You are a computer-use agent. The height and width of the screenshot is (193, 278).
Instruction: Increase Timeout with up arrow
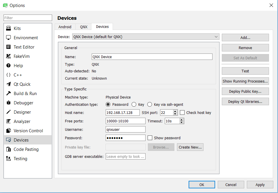click(182, 120)
